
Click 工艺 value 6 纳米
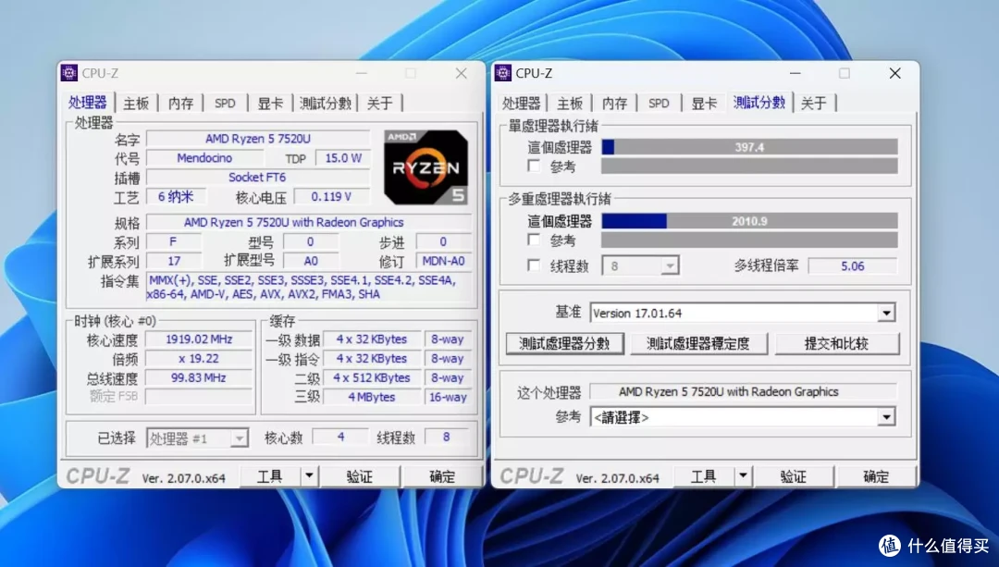click(176, 197)
